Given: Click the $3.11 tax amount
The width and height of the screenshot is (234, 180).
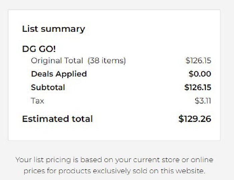Looking at the screenshot, I should tap(203, 101).
